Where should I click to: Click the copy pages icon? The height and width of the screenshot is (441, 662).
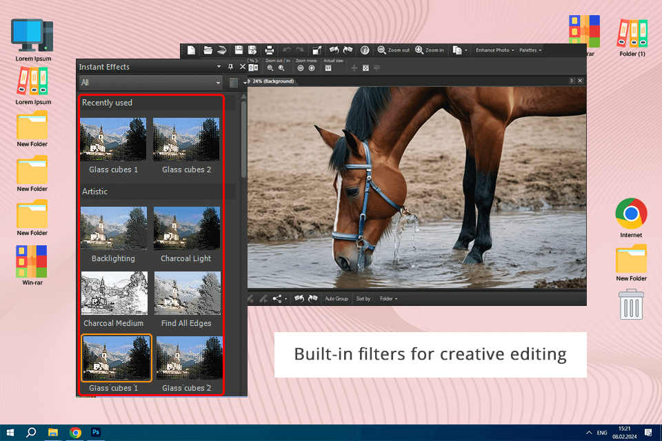[x=457, y=50]
